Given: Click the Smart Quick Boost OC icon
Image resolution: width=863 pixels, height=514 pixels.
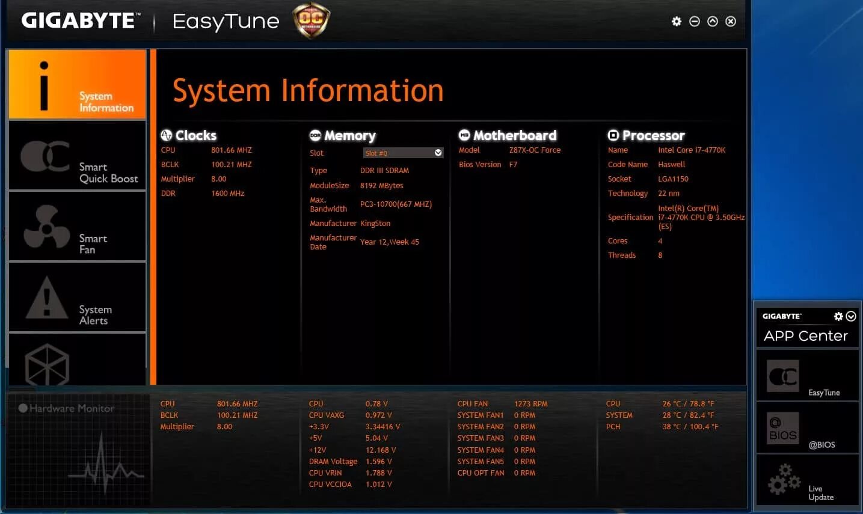Looking at the screenshot, I should point(45,156).
